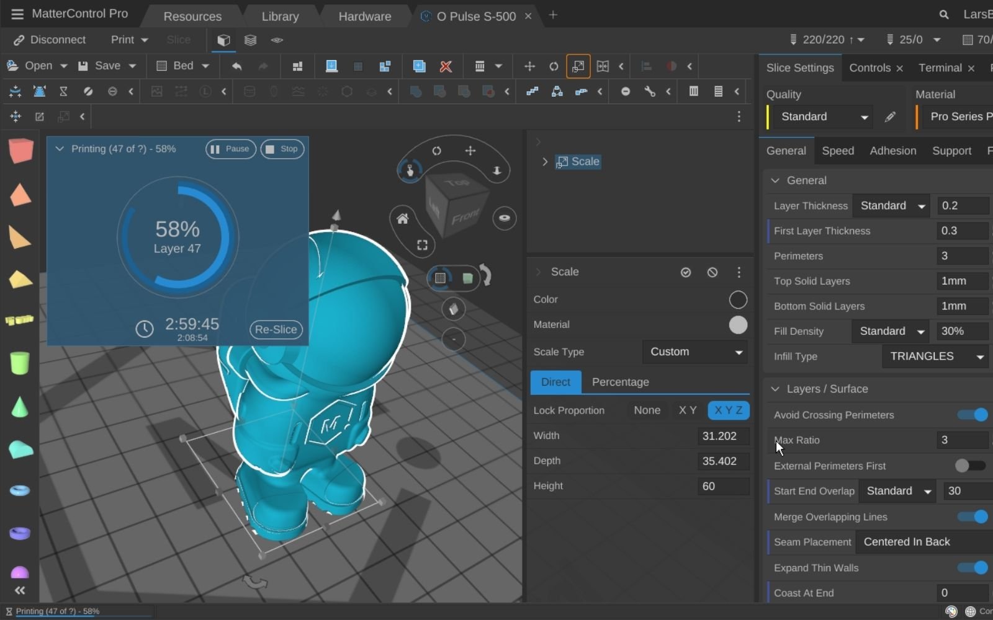Select the Rotate tool icon
This screenshot has height=620, width=993.
tap(553, 66)
